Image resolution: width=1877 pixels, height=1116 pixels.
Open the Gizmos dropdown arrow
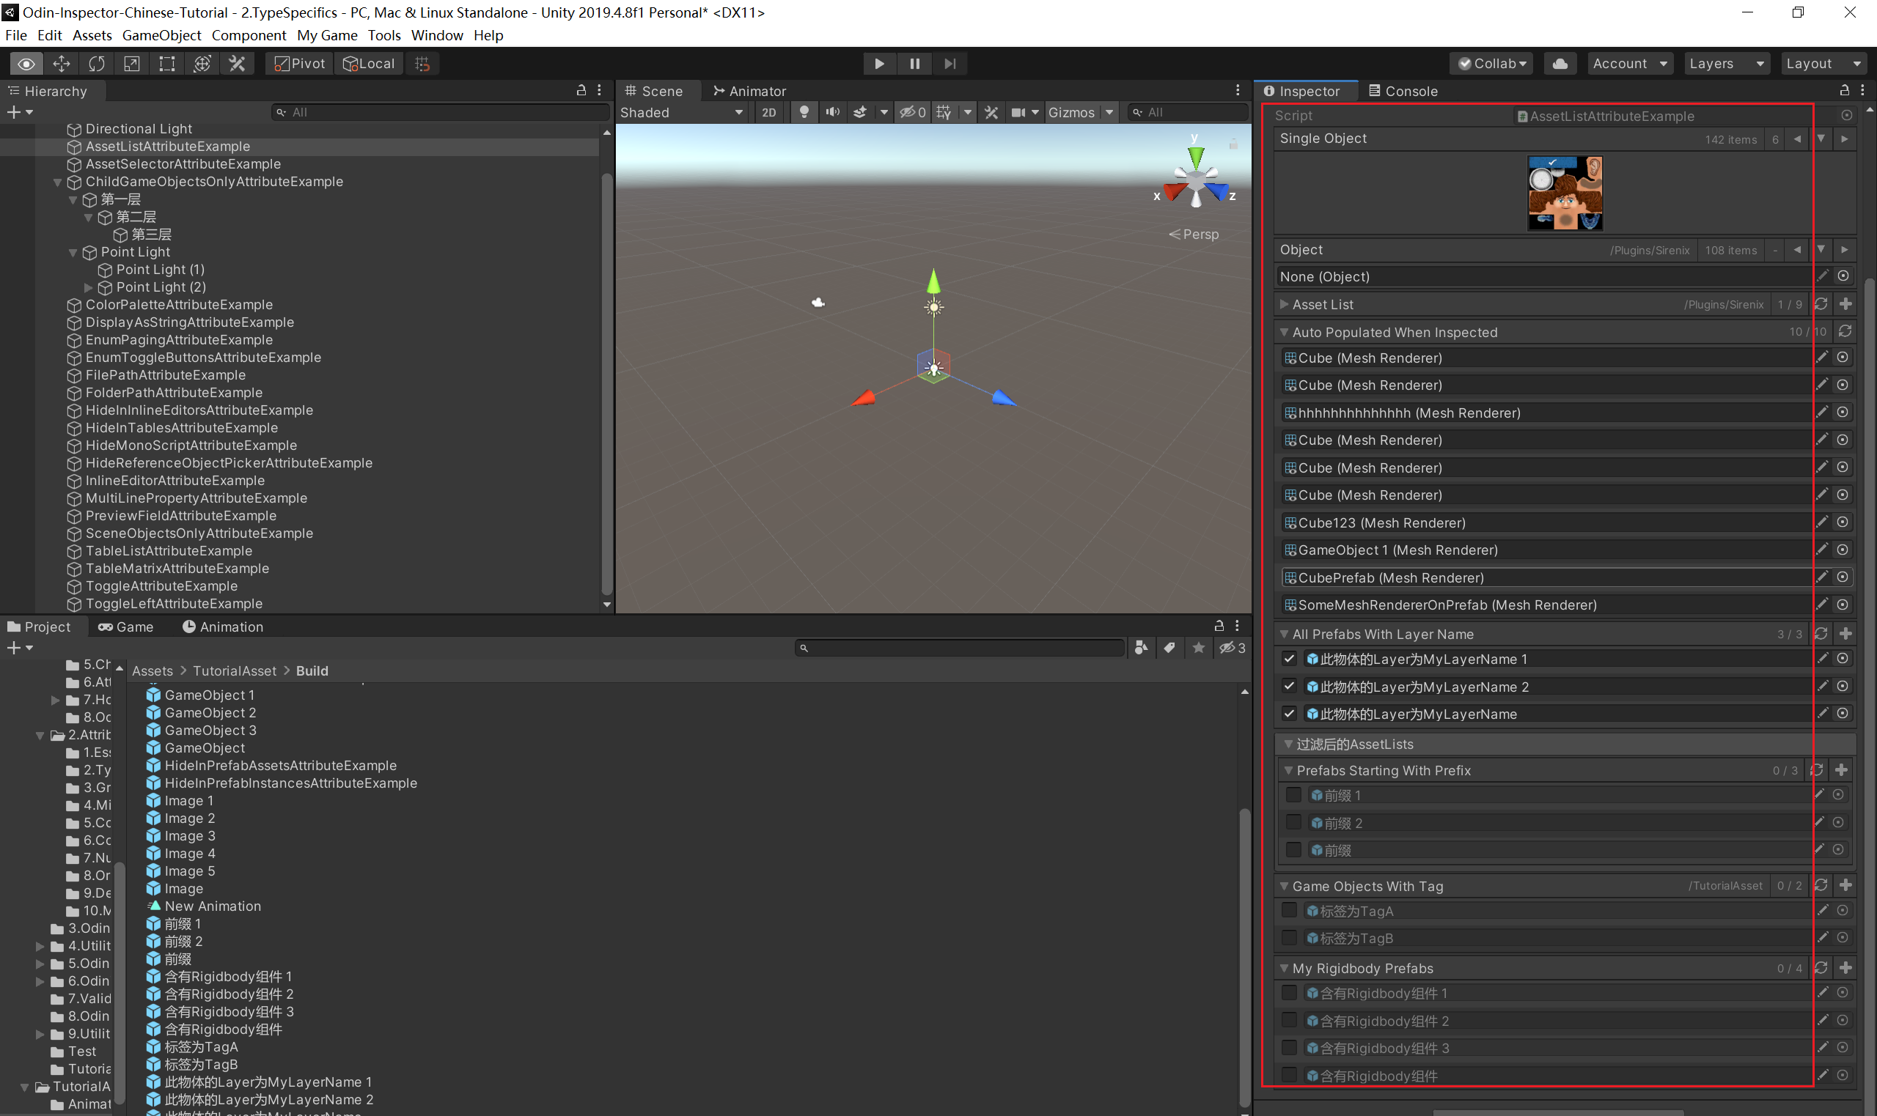click(x=1109, y=112)
